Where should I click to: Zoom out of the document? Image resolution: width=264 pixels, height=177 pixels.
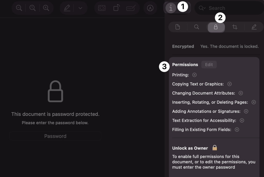19,8
